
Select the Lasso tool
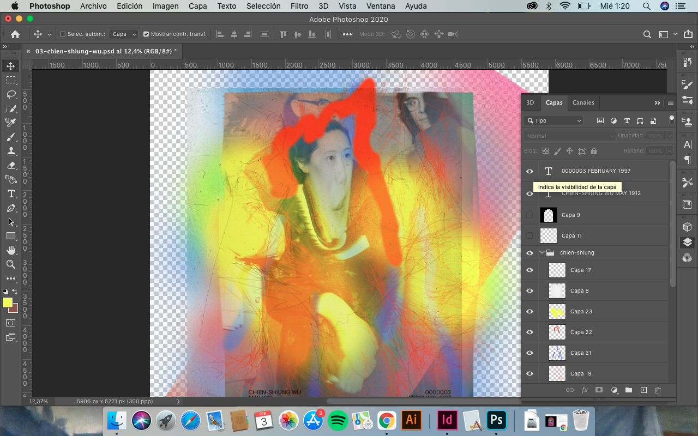11,94
